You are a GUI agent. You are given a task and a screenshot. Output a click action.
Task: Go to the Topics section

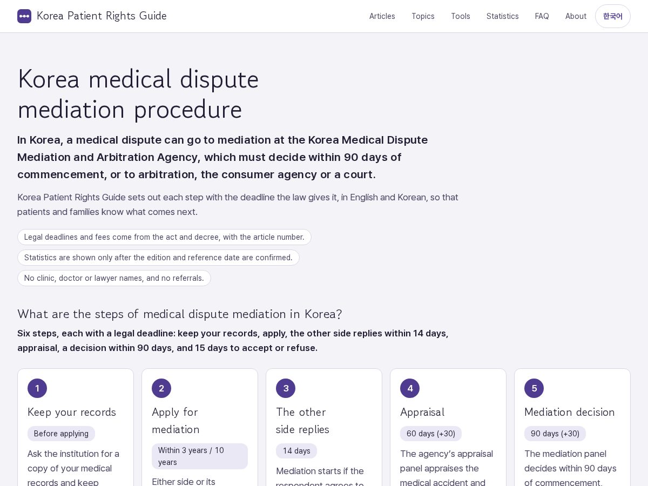coord(423,16)
